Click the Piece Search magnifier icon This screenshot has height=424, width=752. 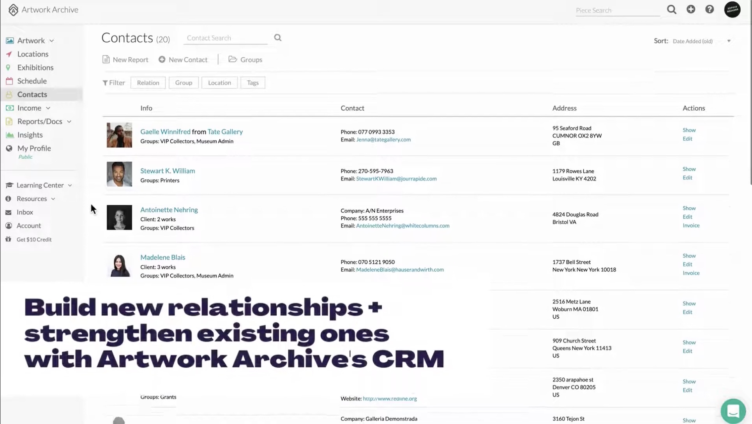671,9
